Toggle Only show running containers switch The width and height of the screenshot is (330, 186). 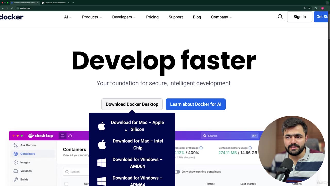177,172
